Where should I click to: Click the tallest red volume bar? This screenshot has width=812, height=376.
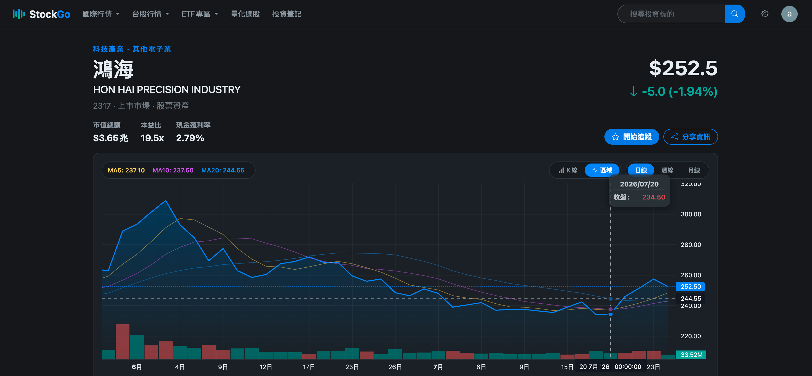122,342
